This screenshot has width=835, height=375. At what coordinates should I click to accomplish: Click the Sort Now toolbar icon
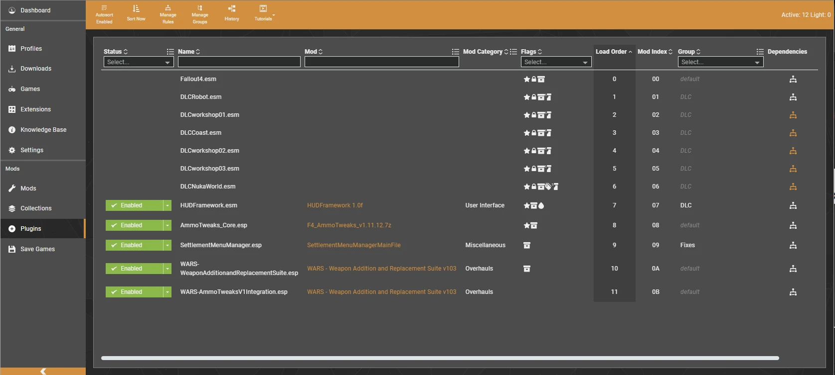[136, 13]
